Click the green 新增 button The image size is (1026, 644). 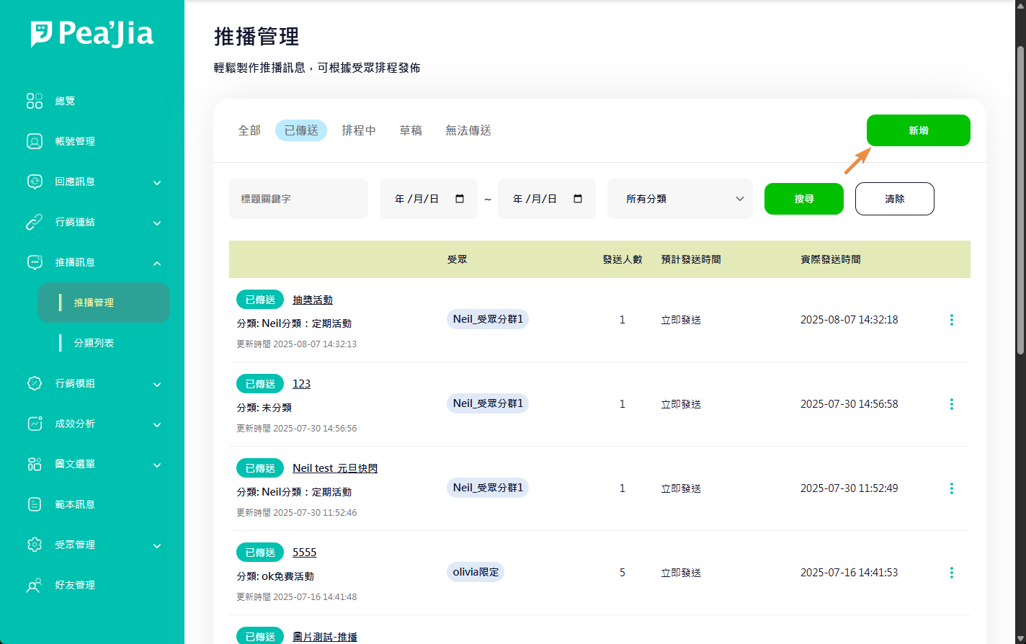tap(918, 130)
